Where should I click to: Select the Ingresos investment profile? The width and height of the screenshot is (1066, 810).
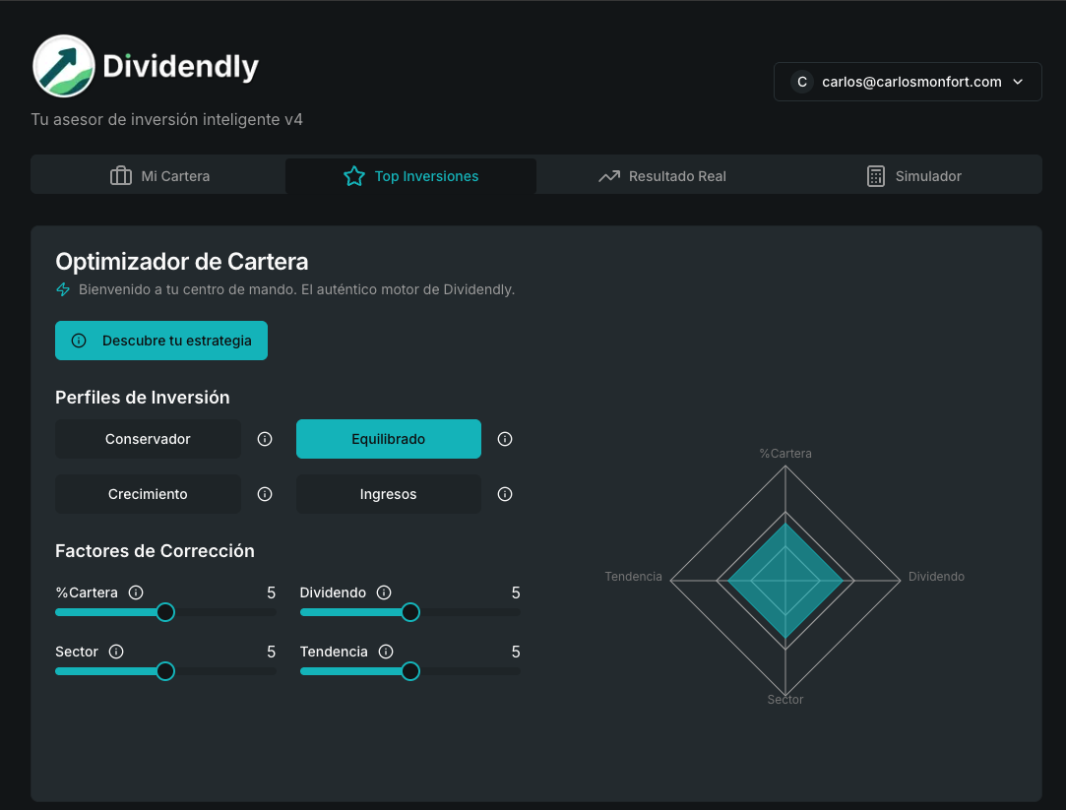point(388,494)
